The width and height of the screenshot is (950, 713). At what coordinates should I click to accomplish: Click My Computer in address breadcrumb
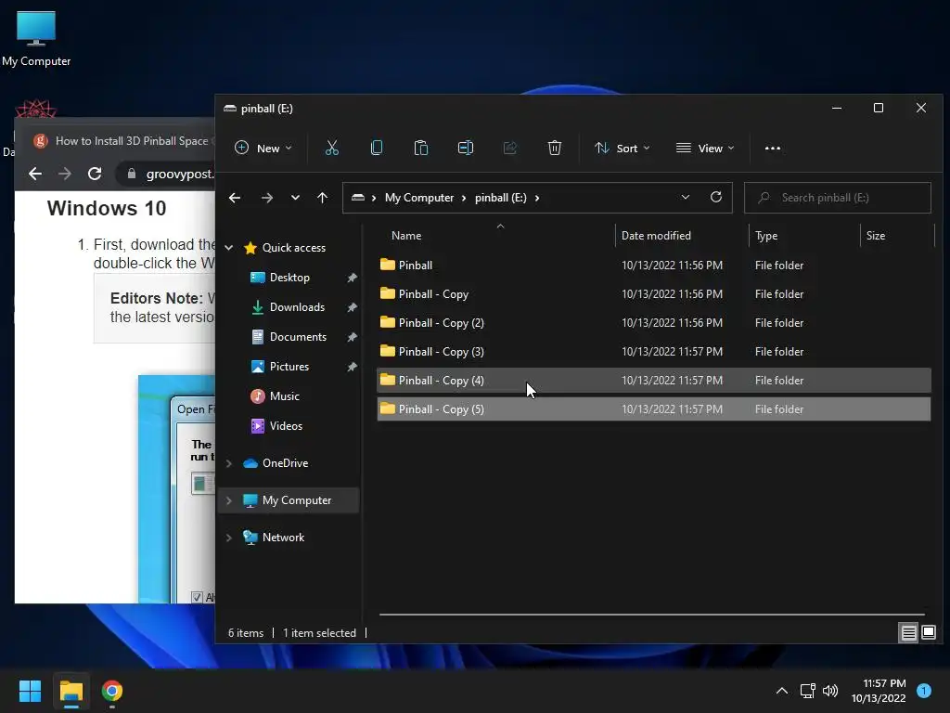point(419,198)
